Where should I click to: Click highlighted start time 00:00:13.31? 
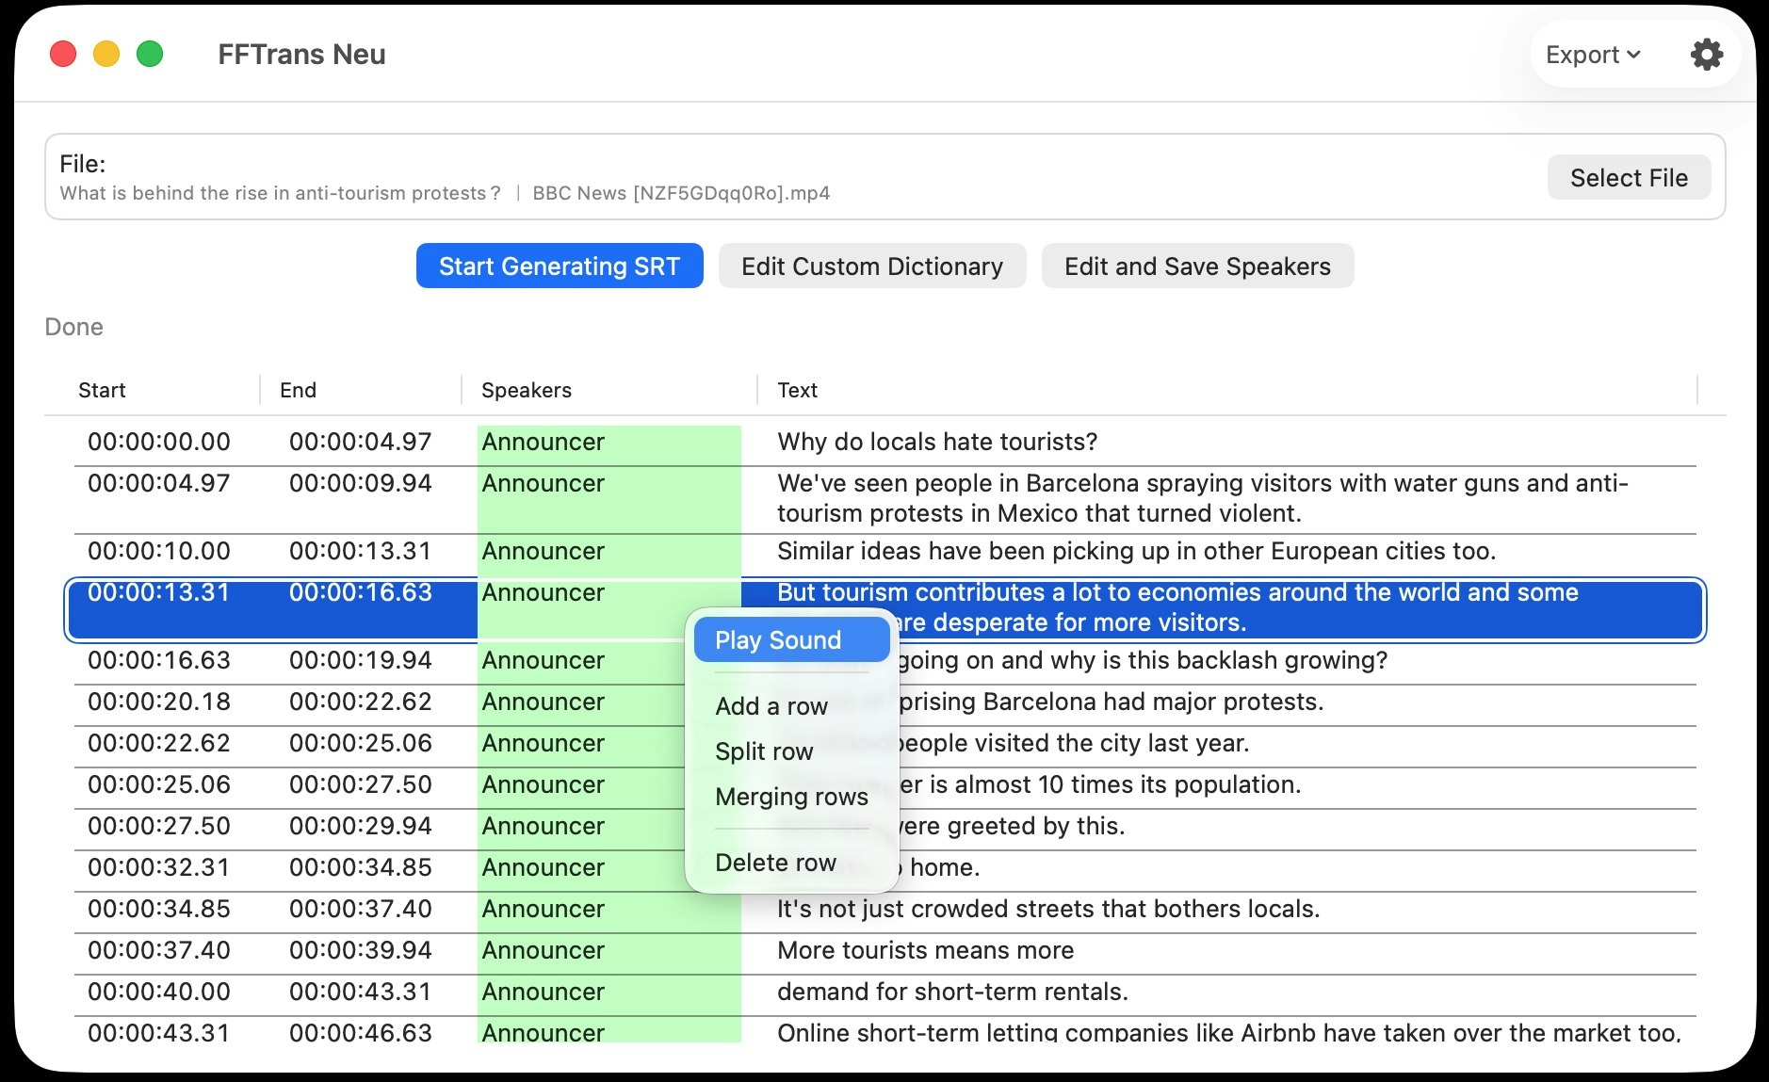click(159, 592)
